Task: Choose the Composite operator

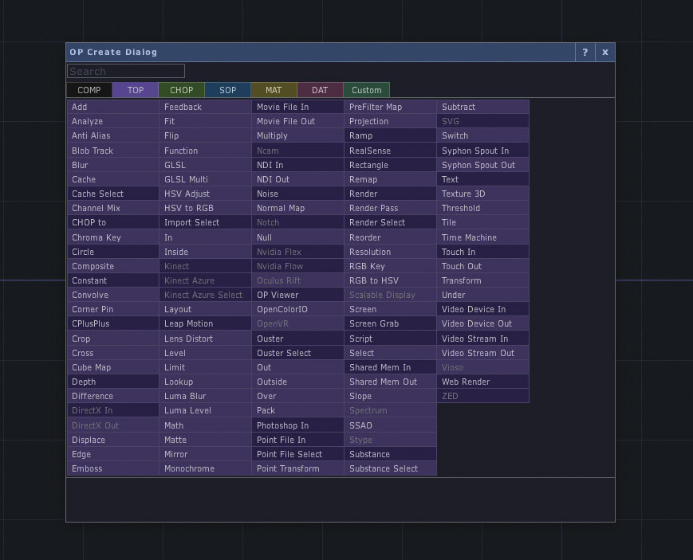Action: 112,266
